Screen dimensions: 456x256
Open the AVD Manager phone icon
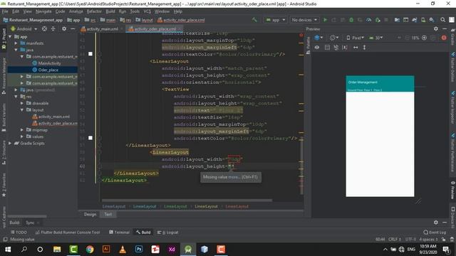pyautogui.click(x=423, y=20)
